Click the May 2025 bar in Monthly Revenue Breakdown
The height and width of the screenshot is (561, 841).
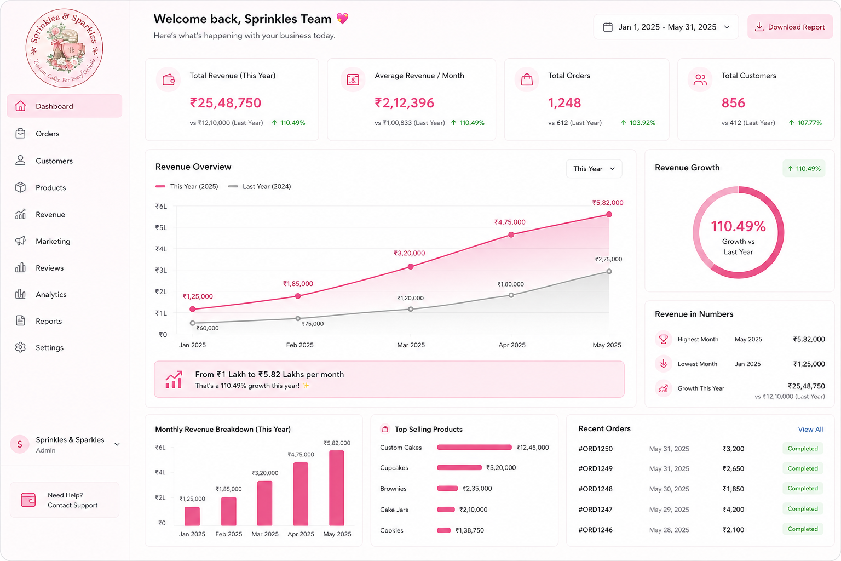(337, 488)
